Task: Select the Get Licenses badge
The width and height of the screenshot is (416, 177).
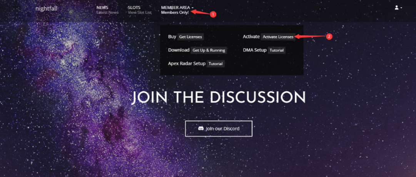Action: [x=190, y=37]
